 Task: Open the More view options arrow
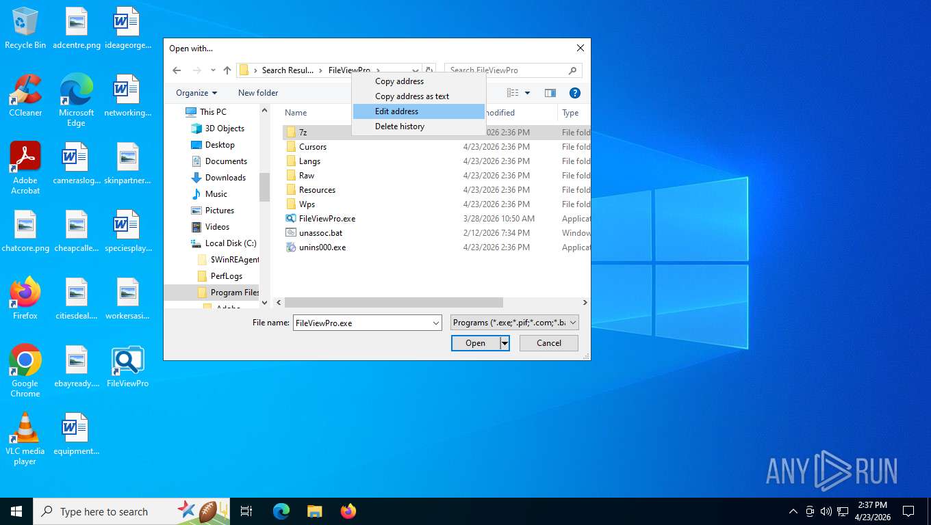[527, 93]
